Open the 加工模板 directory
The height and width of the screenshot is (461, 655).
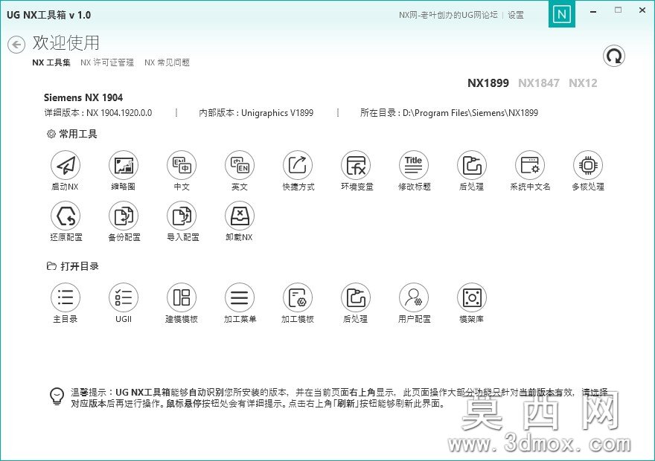point(298,297)
